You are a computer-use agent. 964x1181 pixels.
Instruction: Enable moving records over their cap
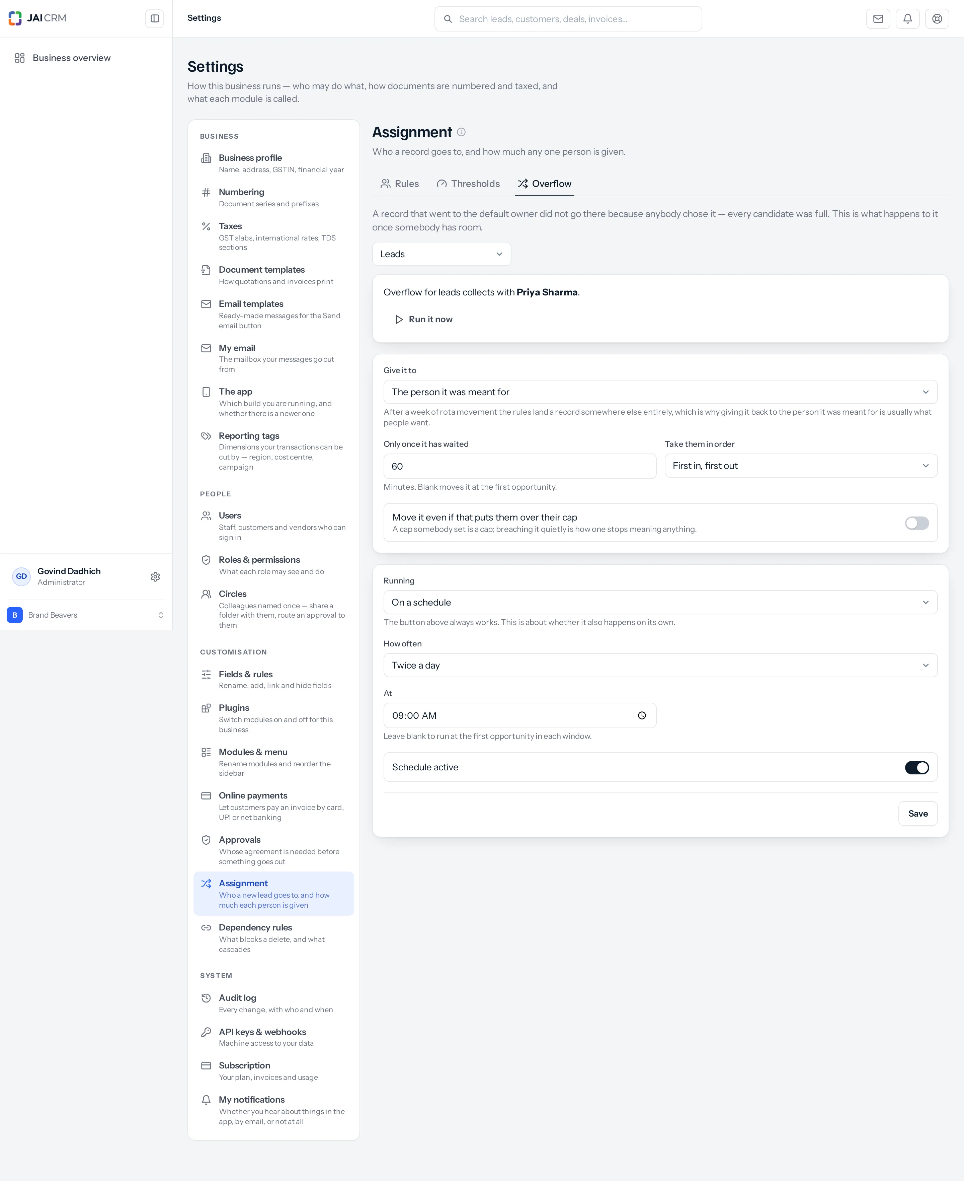(917, 523)
